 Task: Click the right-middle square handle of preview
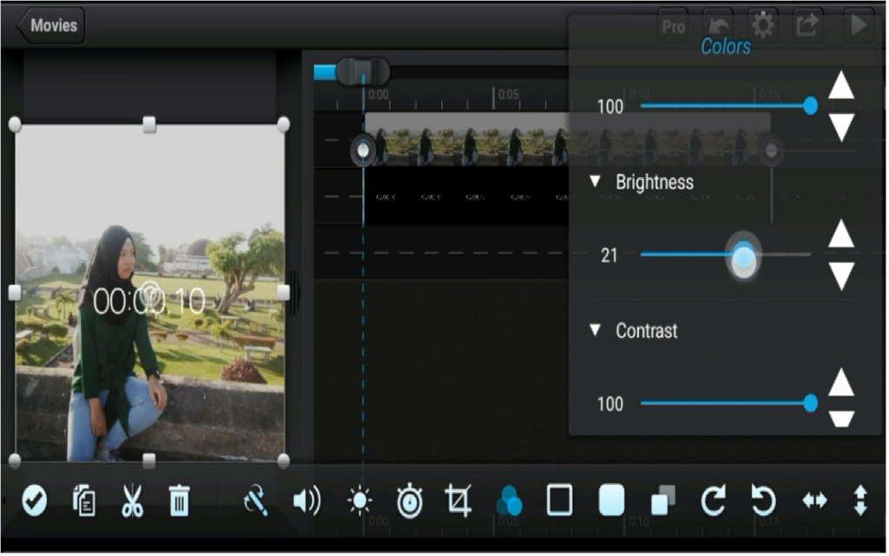[284, 292]
